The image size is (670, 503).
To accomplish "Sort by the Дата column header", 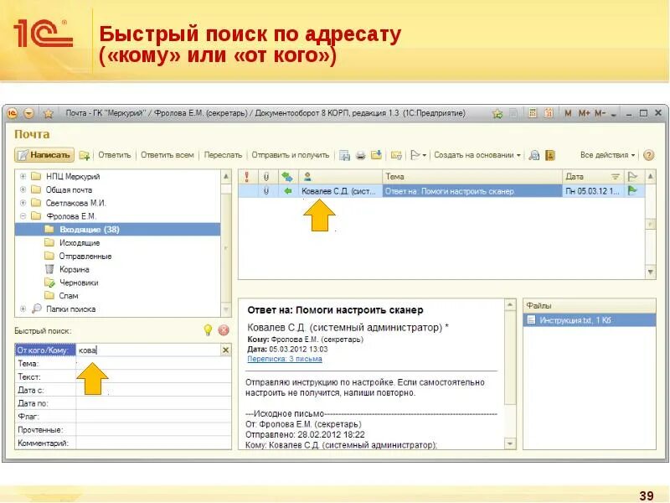I will click(593, 176).
